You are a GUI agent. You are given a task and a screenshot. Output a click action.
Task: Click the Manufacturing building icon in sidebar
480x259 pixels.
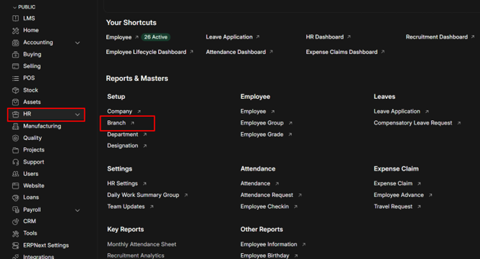[15, 126]
